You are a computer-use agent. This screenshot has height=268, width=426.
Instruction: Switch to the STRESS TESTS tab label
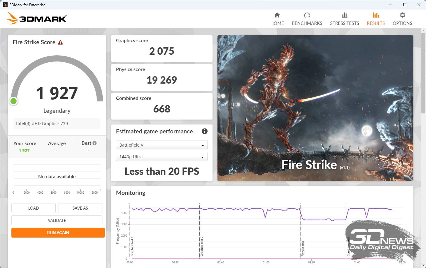[x=344, y=23]
